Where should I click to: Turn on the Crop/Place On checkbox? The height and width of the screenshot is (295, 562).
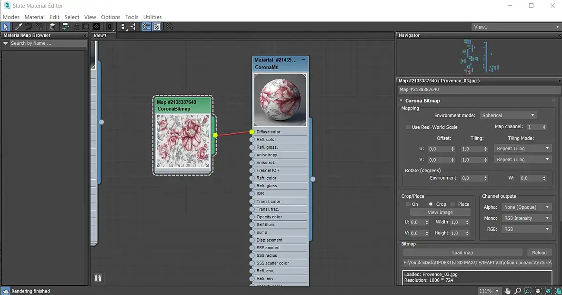click(x=408, y=204)
